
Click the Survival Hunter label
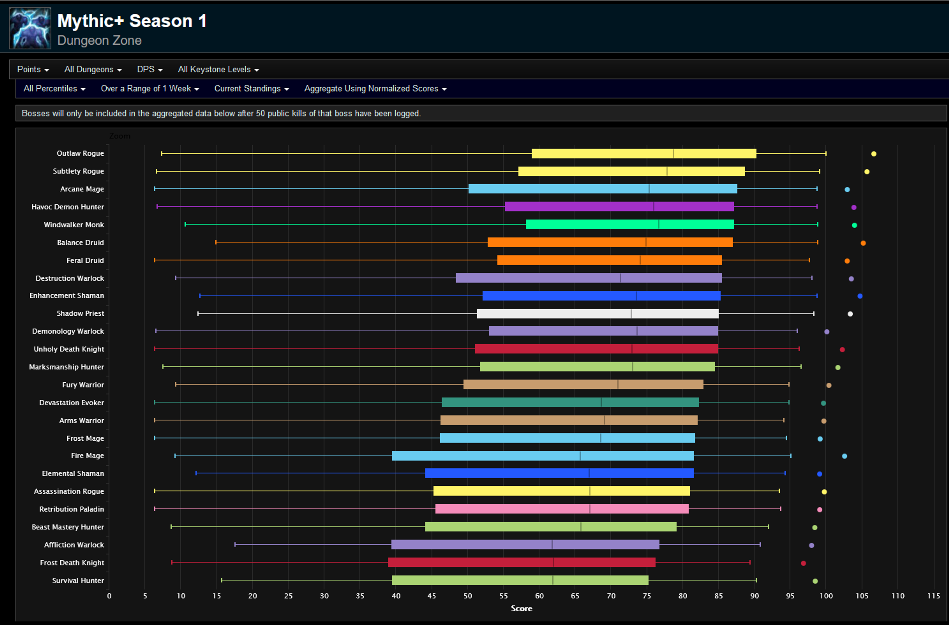click(78, 581)
